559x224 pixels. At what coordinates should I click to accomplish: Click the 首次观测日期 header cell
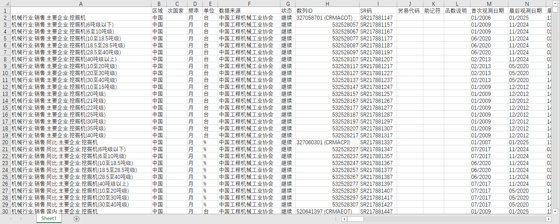tap(489, 11)
